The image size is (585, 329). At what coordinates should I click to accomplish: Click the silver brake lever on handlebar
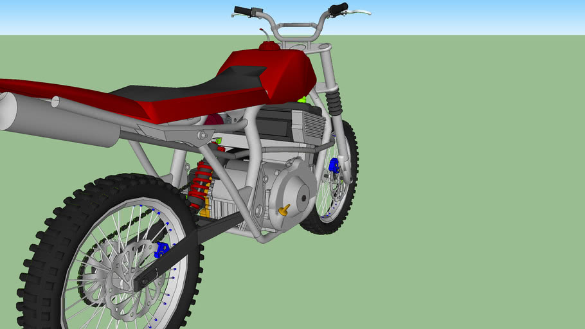coord(359,12)
